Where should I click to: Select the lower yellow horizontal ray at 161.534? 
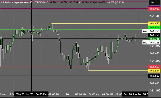[118, 71]
